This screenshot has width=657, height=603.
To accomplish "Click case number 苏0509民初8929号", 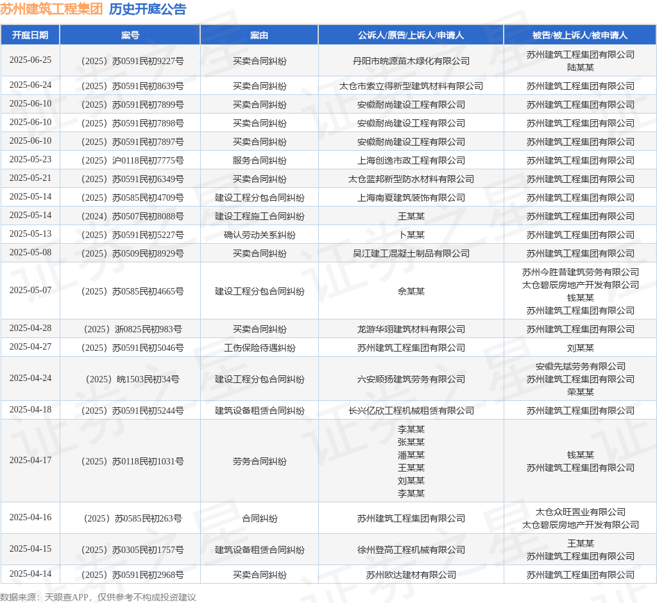I will tap(132, 253).
